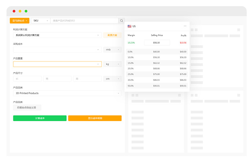Viewport: 252px width, 161px height.
Task: Open the cm size unit dropdown
Action: (x=112, y=79)
